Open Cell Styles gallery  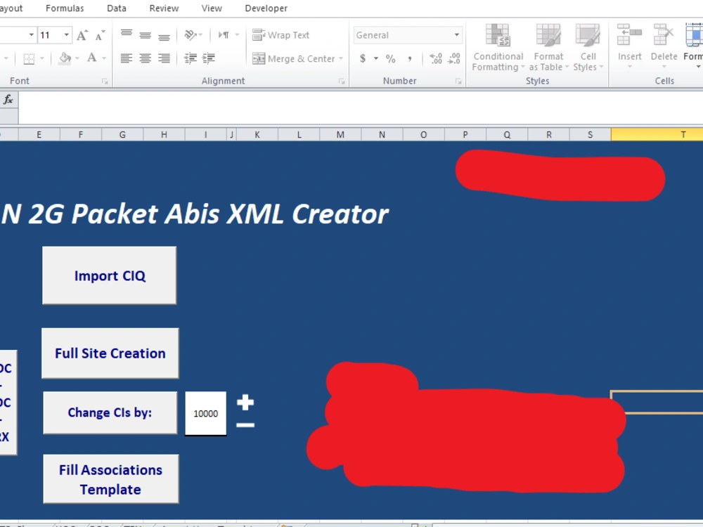tap(588, 48)
